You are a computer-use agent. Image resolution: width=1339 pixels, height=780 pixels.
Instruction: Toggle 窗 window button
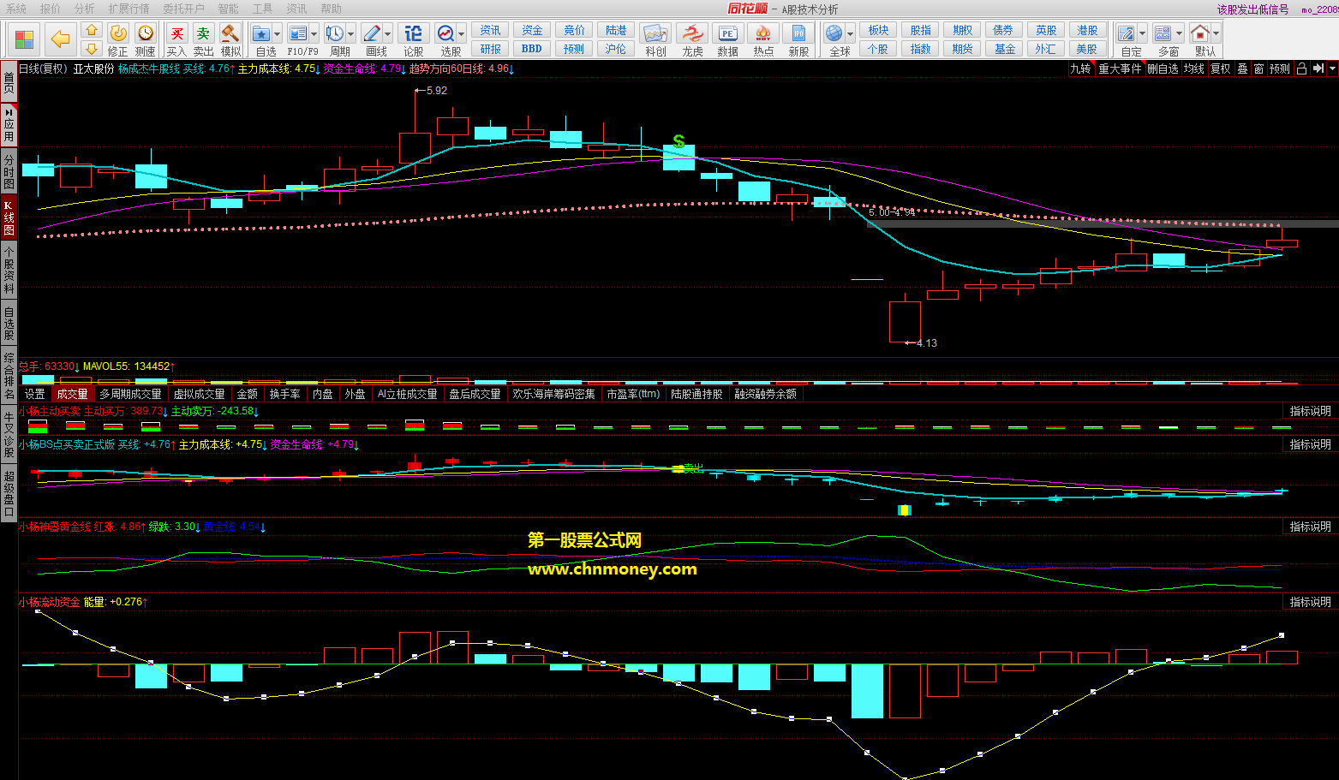click(x=1258, y=68)
